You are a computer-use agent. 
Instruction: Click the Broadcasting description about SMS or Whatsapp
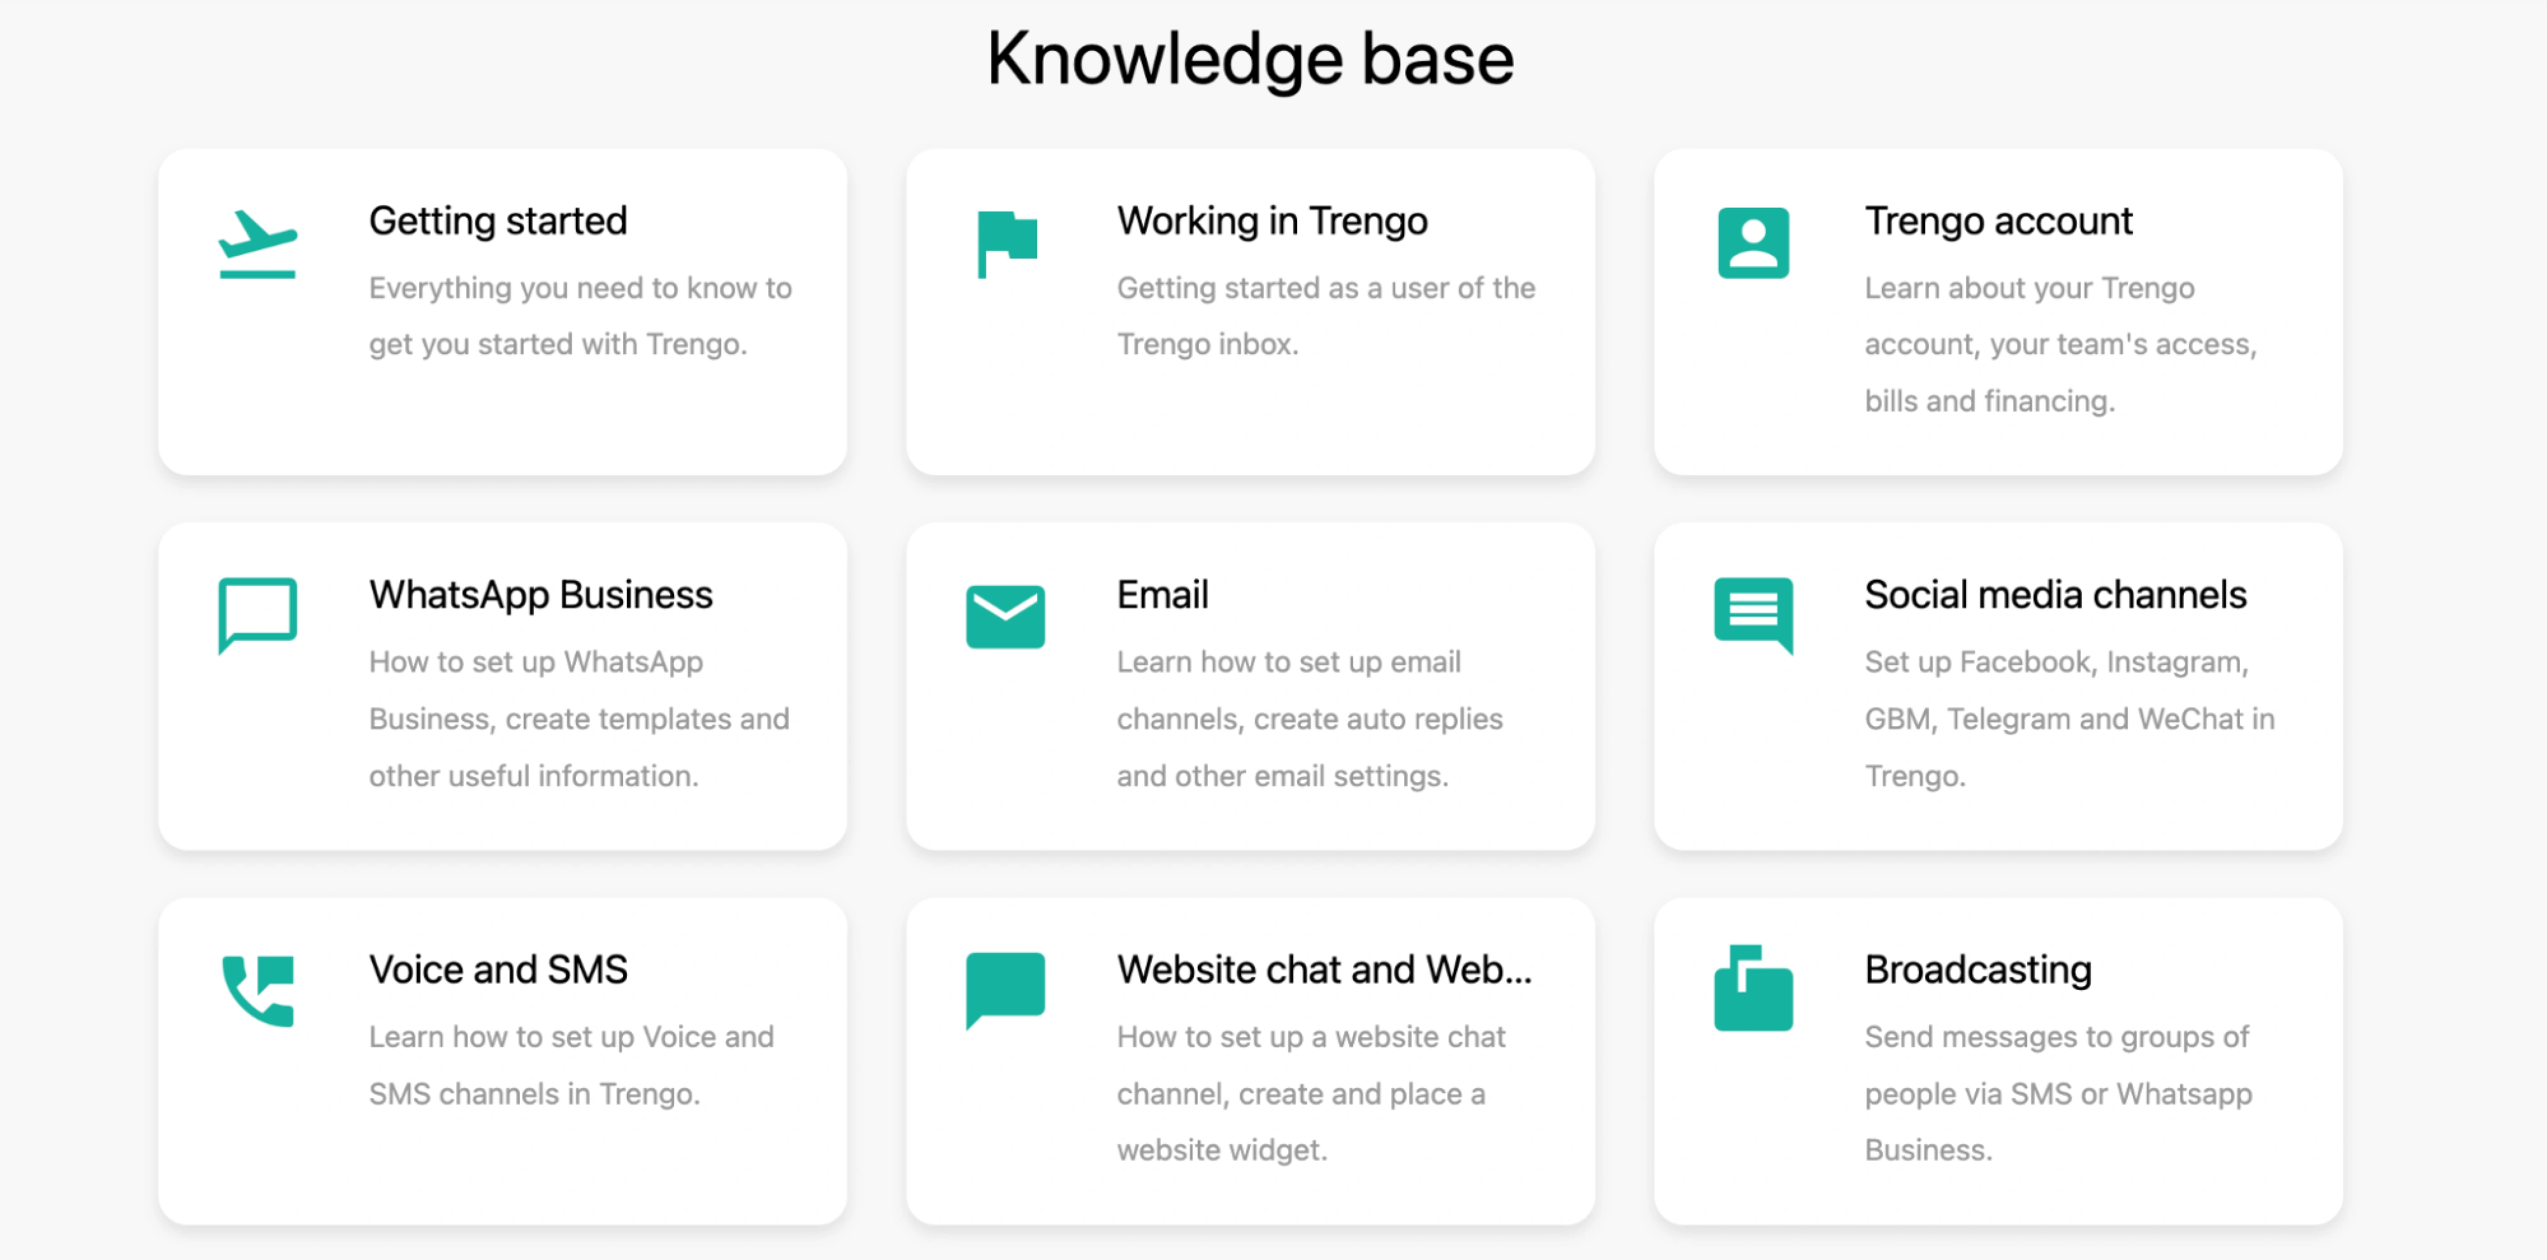[2056, 1093]
